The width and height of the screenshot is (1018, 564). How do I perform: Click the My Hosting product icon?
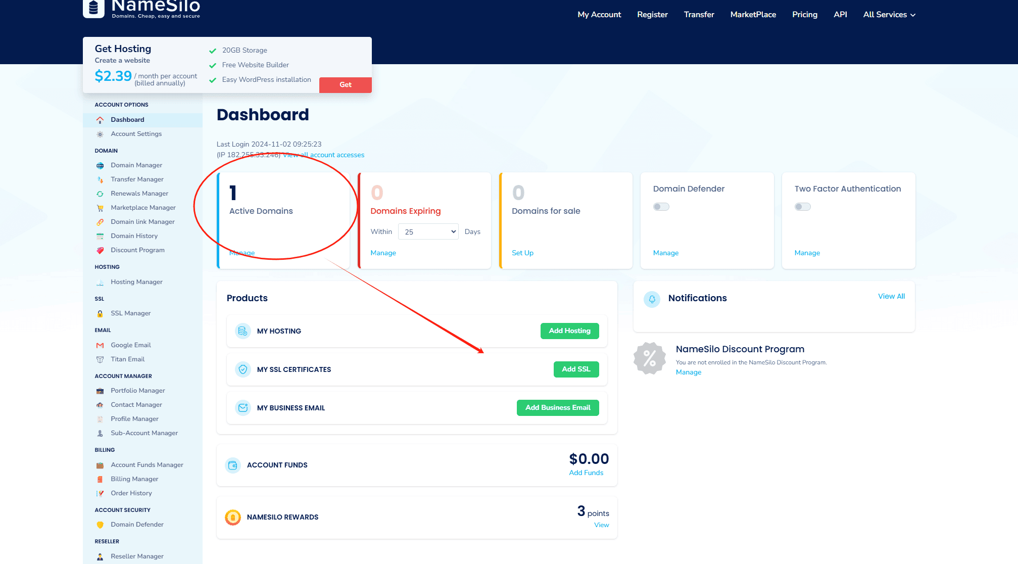point(243,331)
